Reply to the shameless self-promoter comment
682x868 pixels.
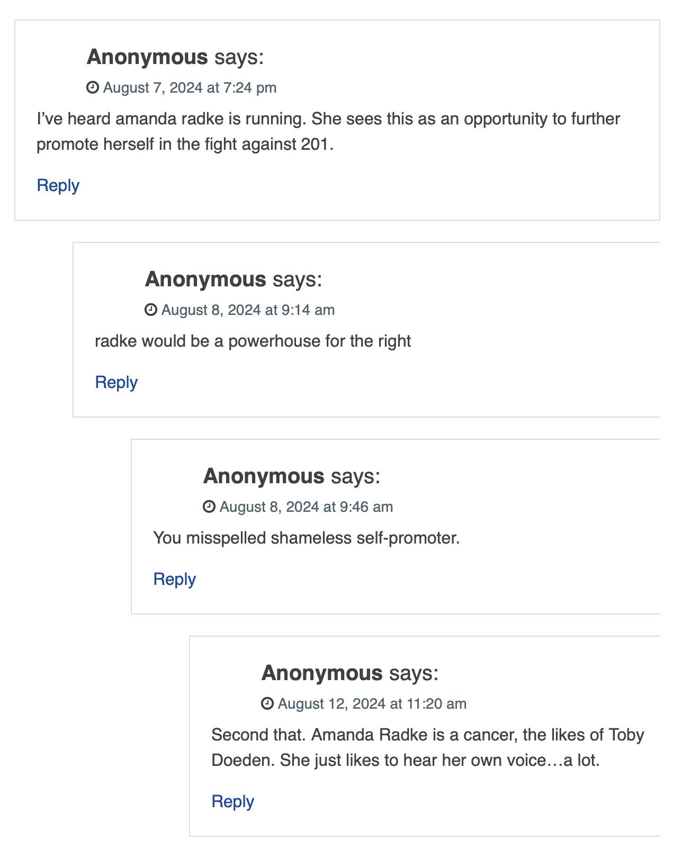(175, 579)
